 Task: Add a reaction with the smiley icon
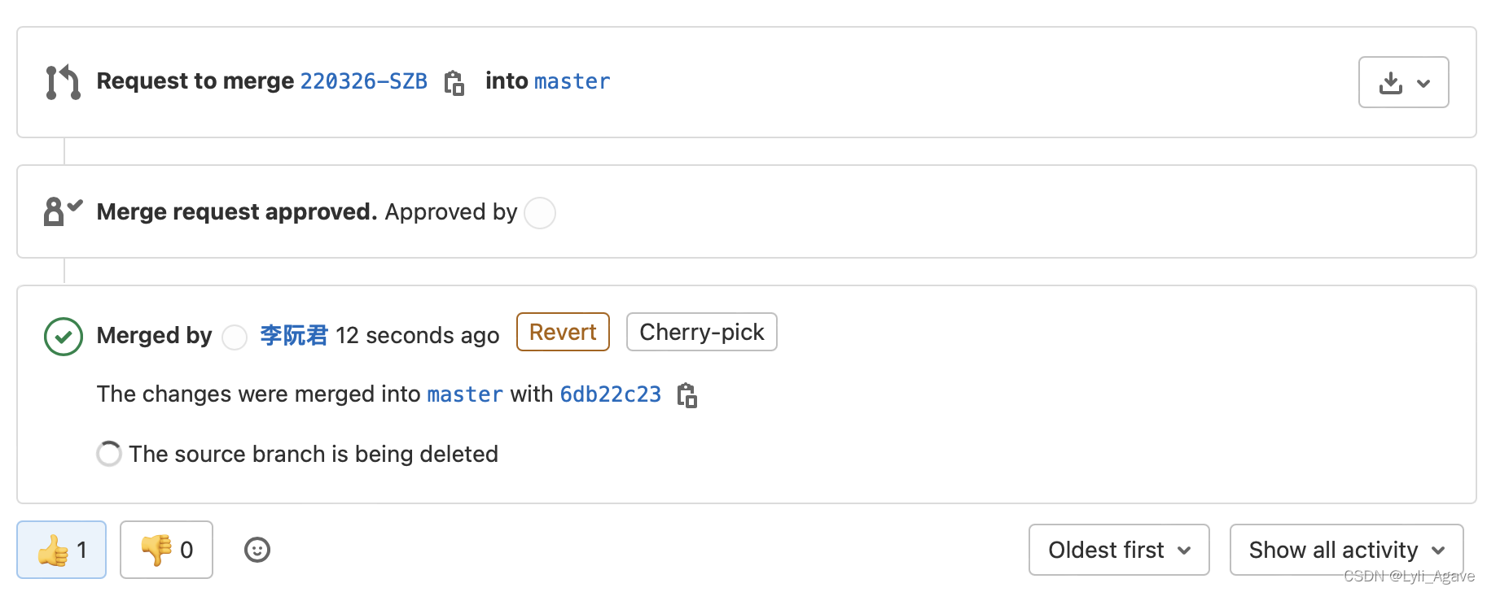(257, 551)
